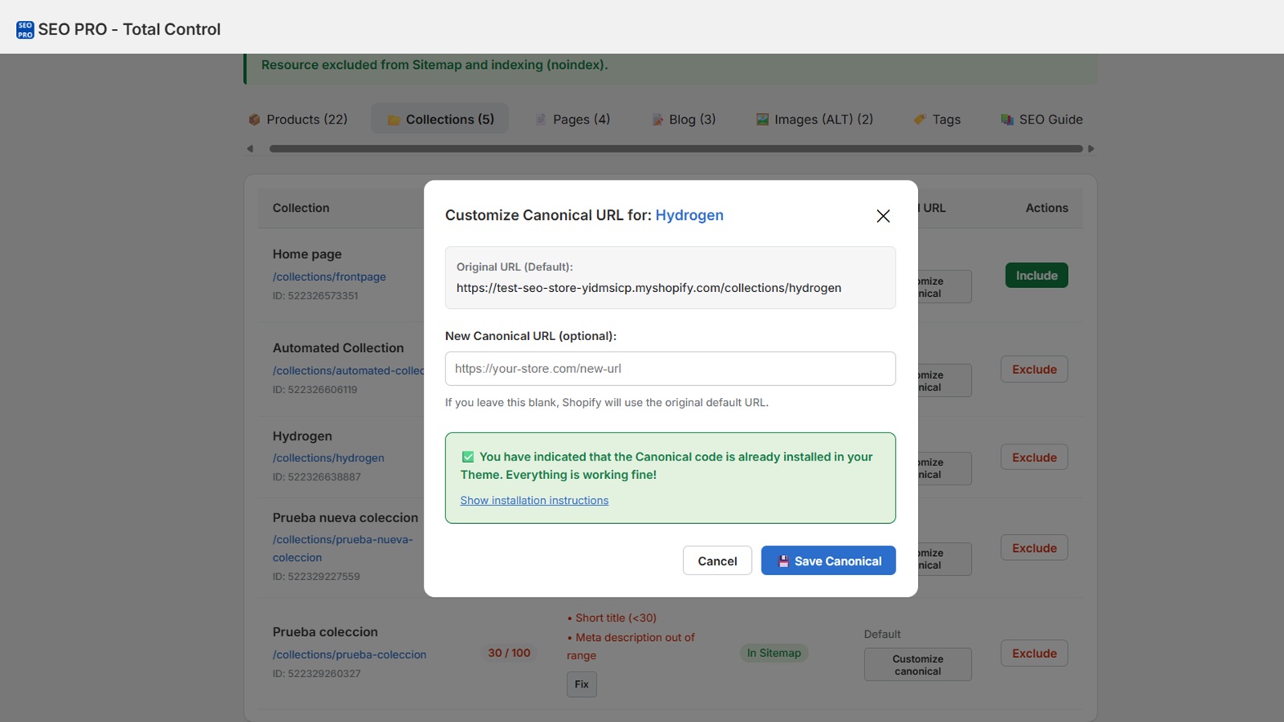Click the floppy disk icon on Save Canonical
1284x722 pixels.
783,562
